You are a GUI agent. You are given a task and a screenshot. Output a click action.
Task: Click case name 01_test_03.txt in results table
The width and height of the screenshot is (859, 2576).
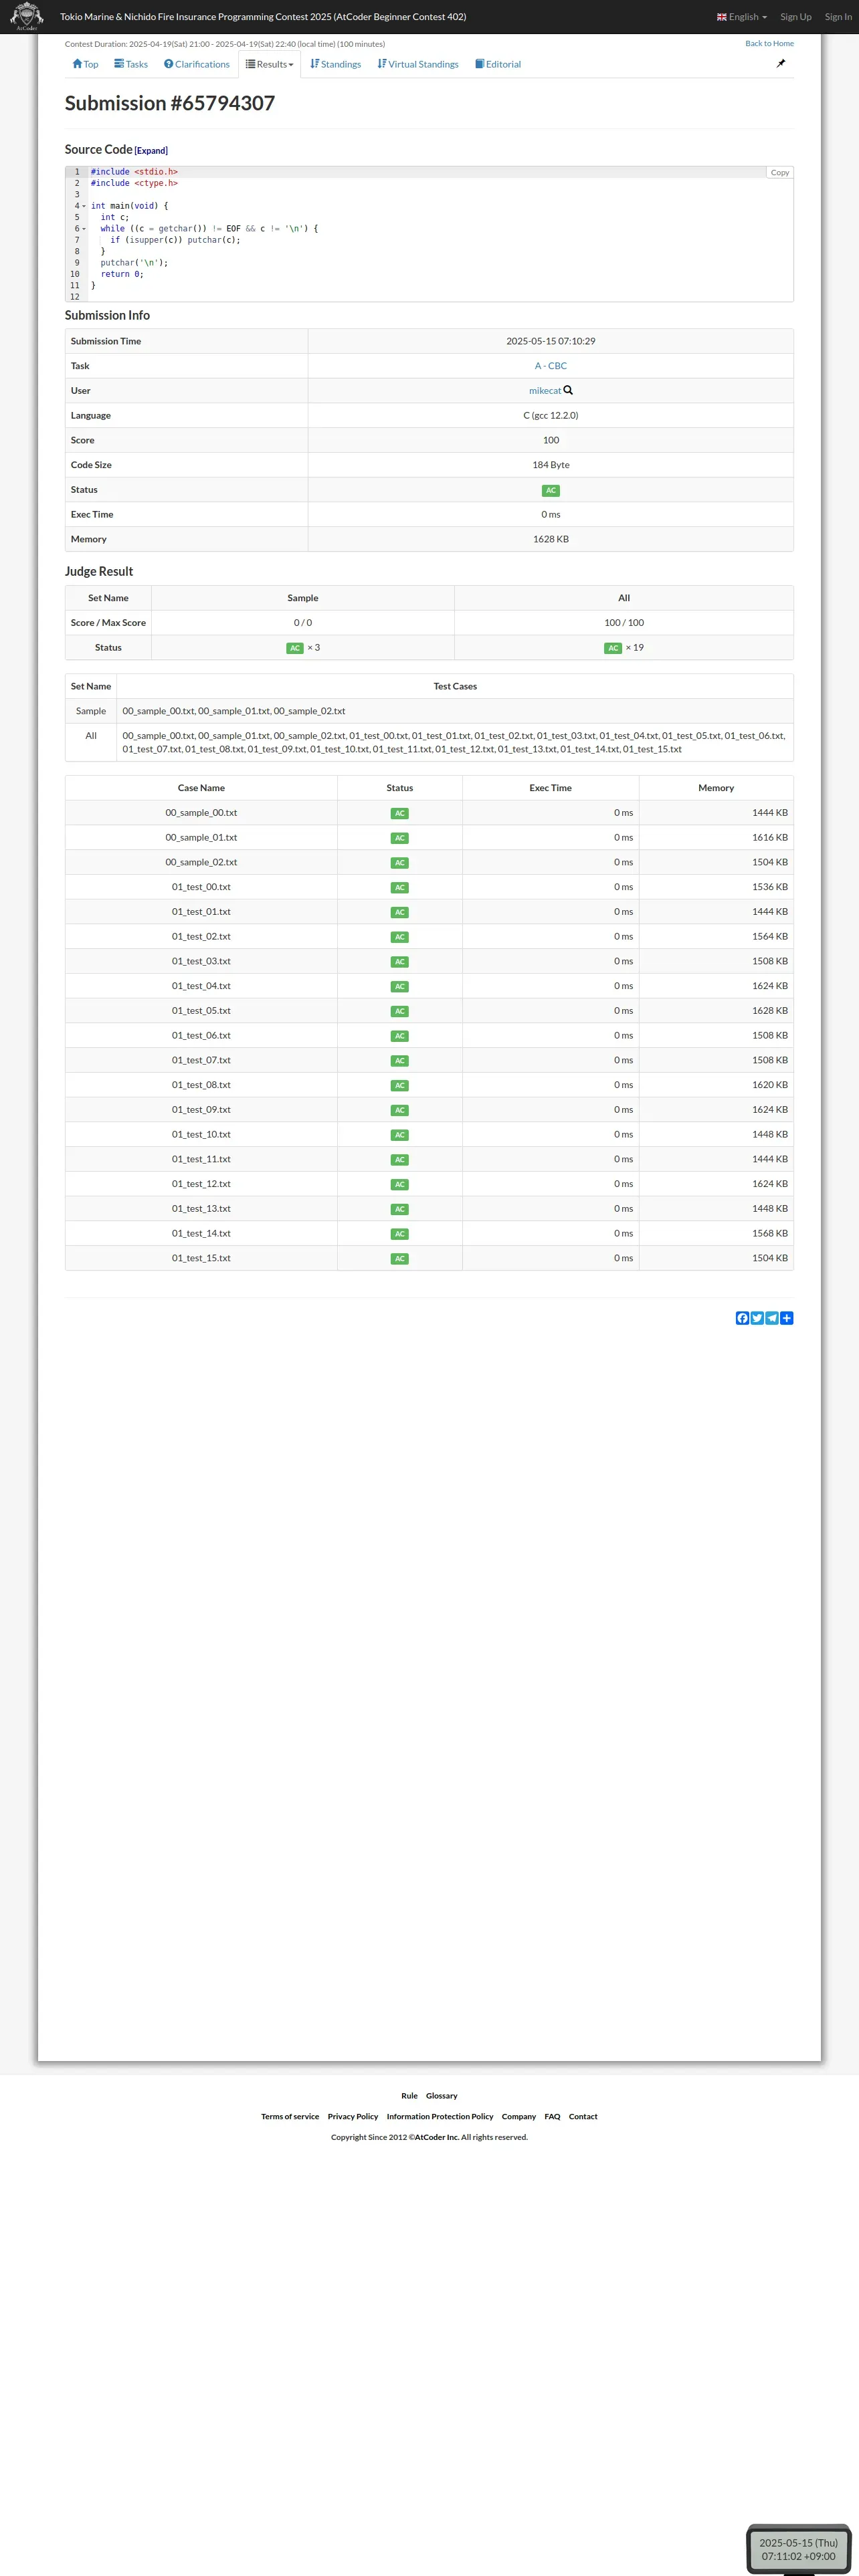[201, 961]
